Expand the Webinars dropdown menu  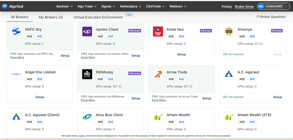pyautogui.click(x=178, y=6)
